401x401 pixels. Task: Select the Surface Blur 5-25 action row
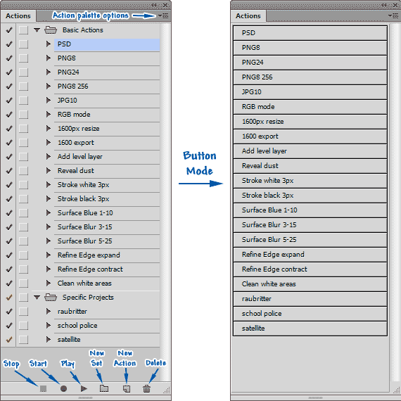[107, 241]
